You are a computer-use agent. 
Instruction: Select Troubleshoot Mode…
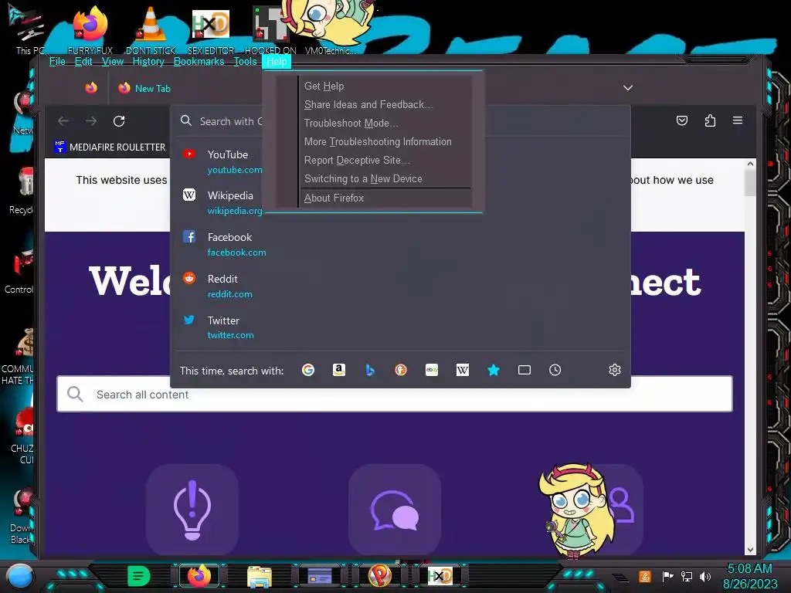pos(386,124)
